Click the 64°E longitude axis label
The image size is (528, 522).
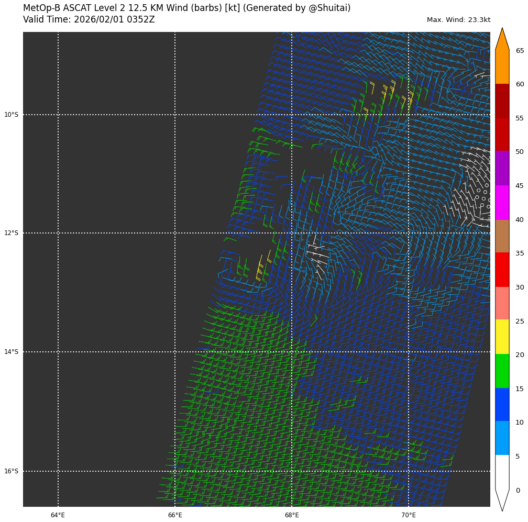pos(58,515)
